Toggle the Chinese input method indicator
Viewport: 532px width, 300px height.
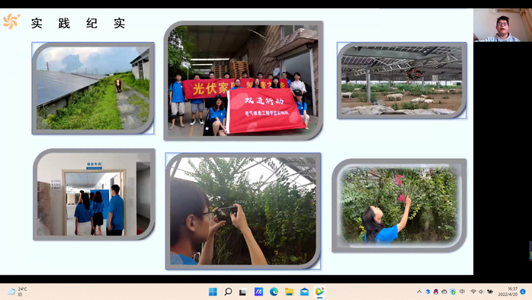coord(462,292)
